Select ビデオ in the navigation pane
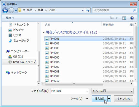 click(x=15, y=35)
